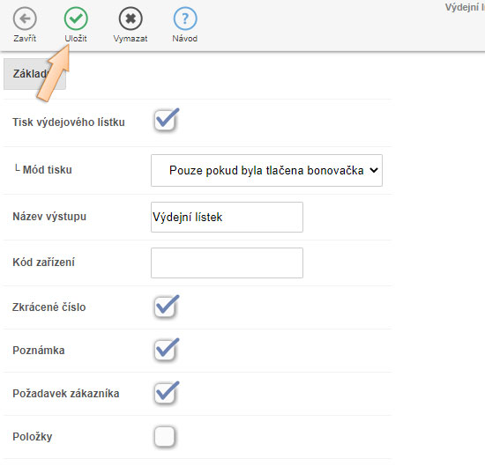Screen dimensions: 485x466
Task: Uncheck Tisk výdejového lístku checkbox
Action: [165, 121]
